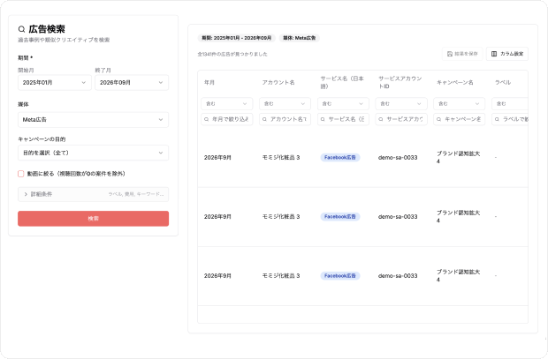Open the カラム設定 button
Viewport: 548px width, 359px height.
pyautogui.click(x=507, y=54)
